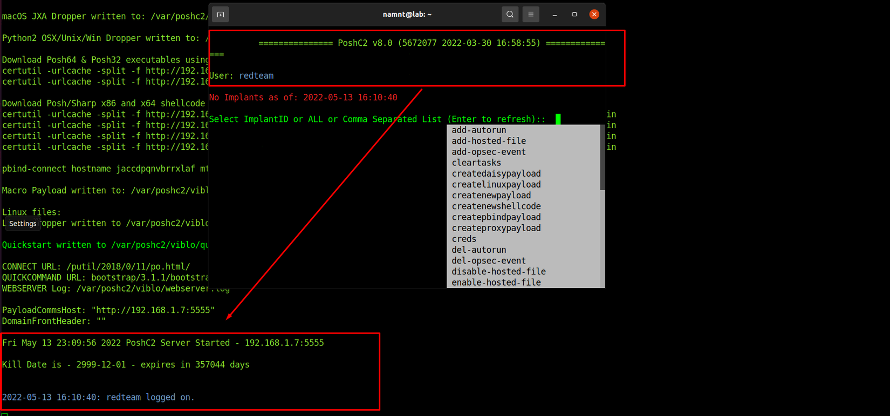
Task: Maximize the namnt@lab terminal window
Action: (x=574, y=15)
